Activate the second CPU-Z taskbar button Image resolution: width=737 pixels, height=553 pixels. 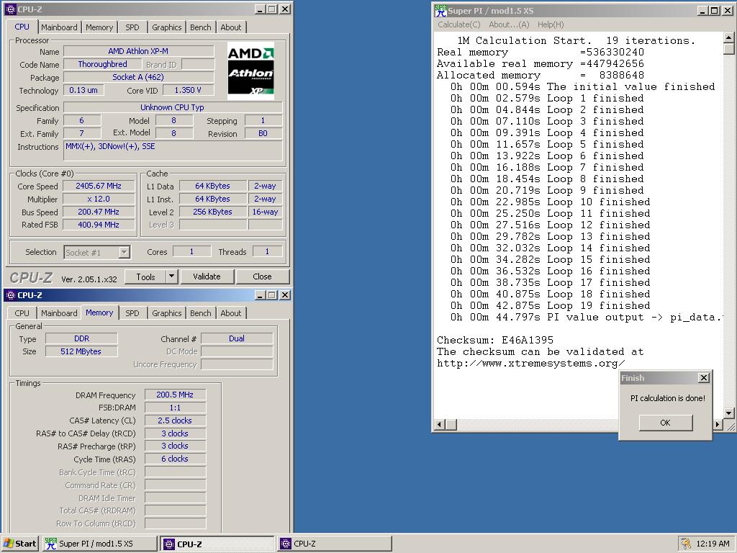[334, 544]
